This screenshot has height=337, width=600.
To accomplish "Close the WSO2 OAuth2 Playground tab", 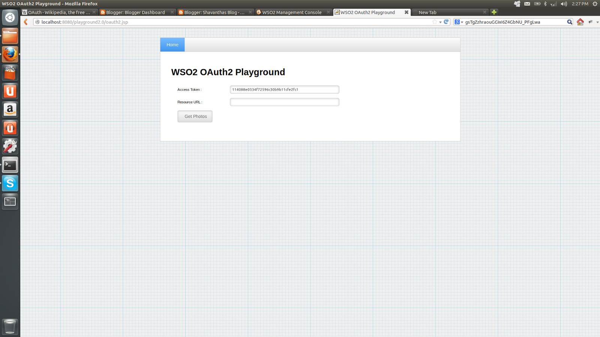I will coord(406,12).
